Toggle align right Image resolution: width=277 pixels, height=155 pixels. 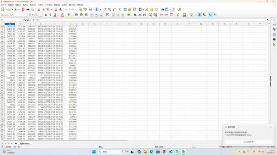point(86,15)
